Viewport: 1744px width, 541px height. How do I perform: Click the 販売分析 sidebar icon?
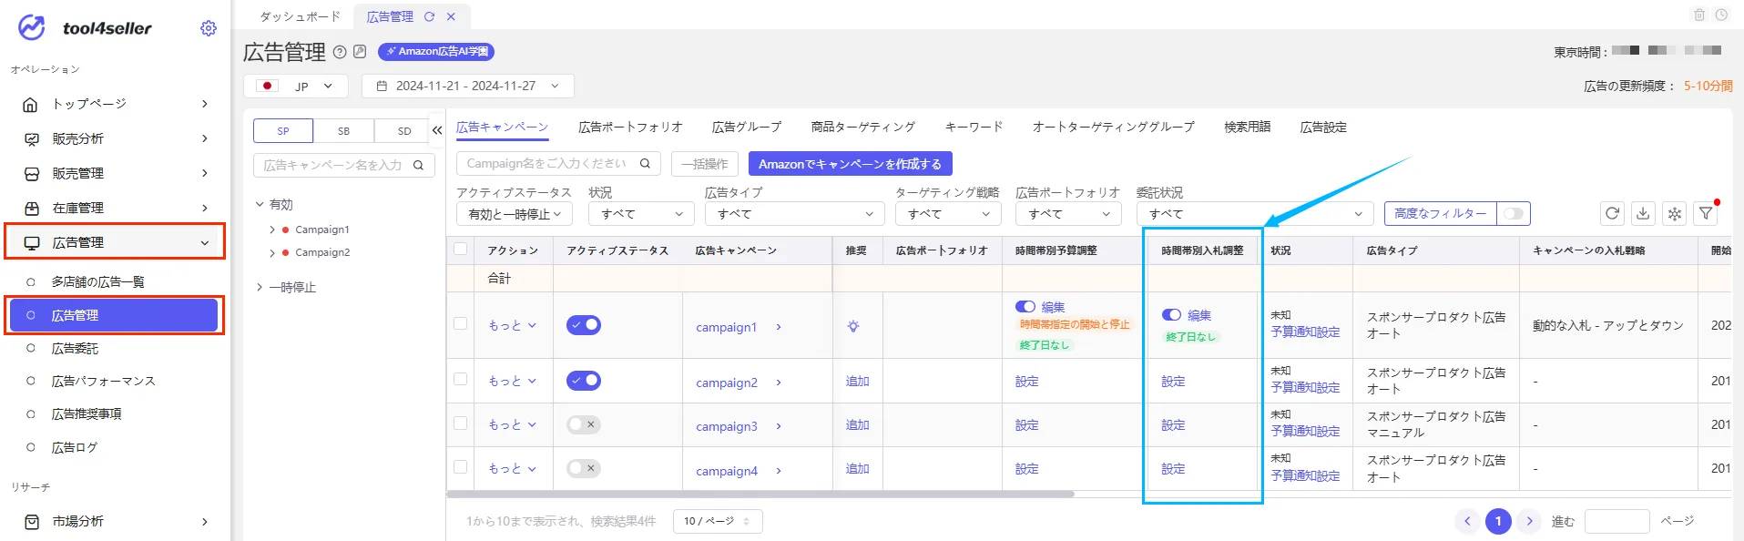[31, 138]
